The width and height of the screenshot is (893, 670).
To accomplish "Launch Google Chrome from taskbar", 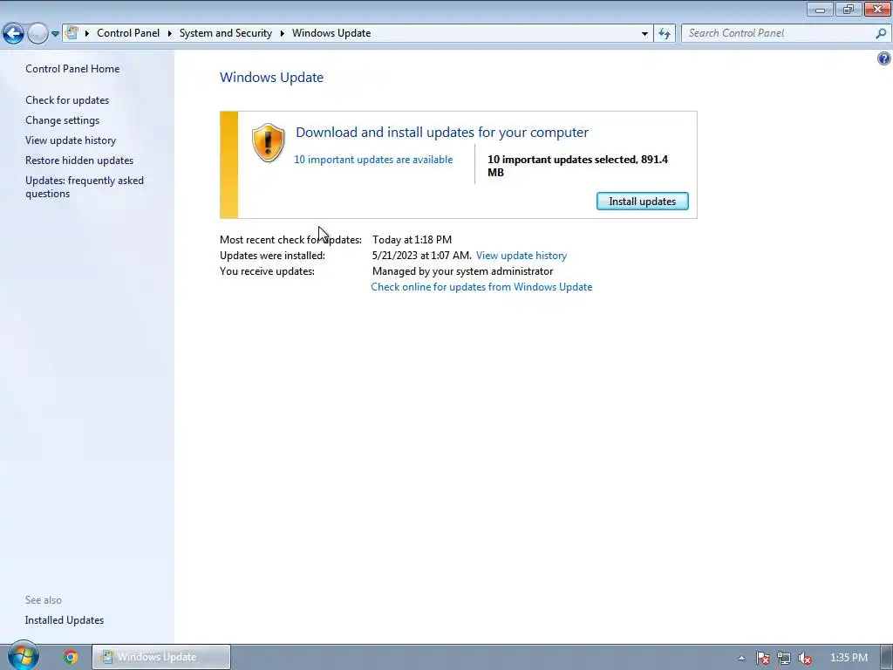I will pyautogui.click(x=71, y=657).
